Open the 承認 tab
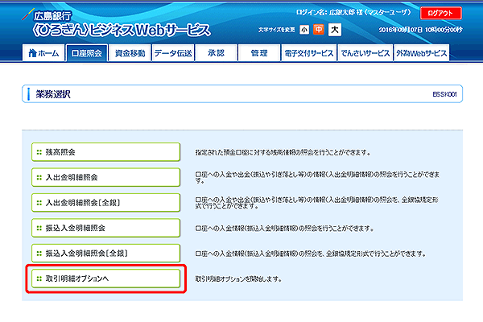 216,53
